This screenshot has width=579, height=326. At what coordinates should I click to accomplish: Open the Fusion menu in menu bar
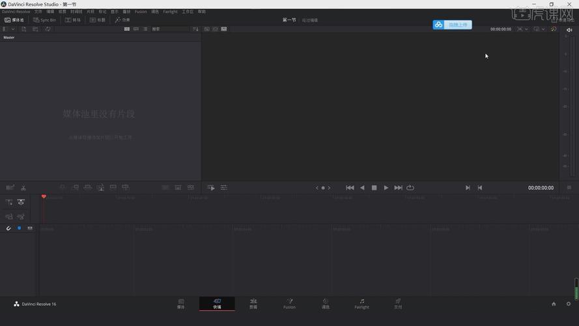(141, 12)
